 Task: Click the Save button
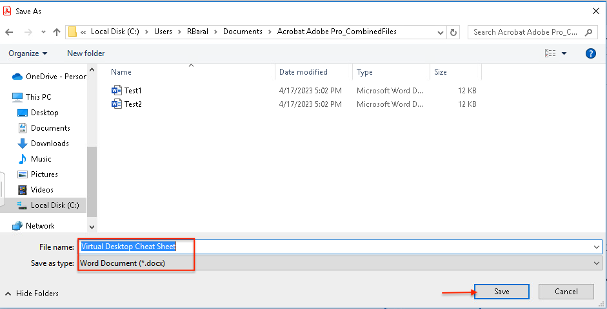coord(501,292)
